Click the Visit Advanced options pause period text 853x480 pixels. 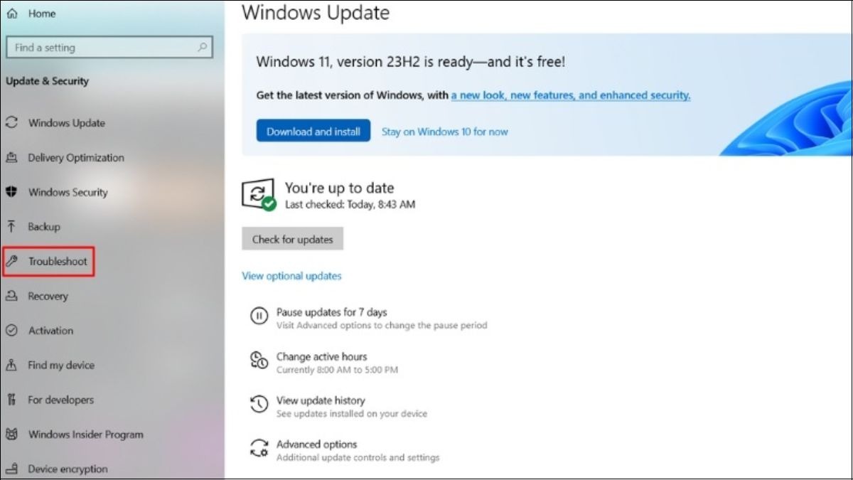[x=382, y=326]
